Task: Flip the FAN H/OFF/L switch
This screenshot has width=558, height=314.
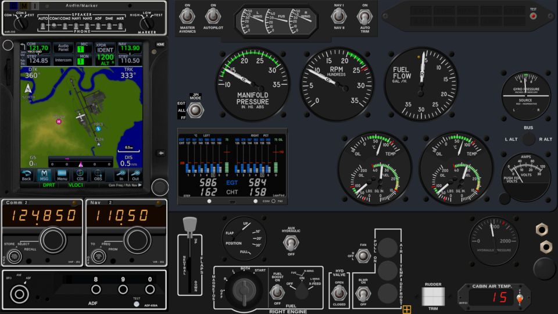Action: coord(363,256)
